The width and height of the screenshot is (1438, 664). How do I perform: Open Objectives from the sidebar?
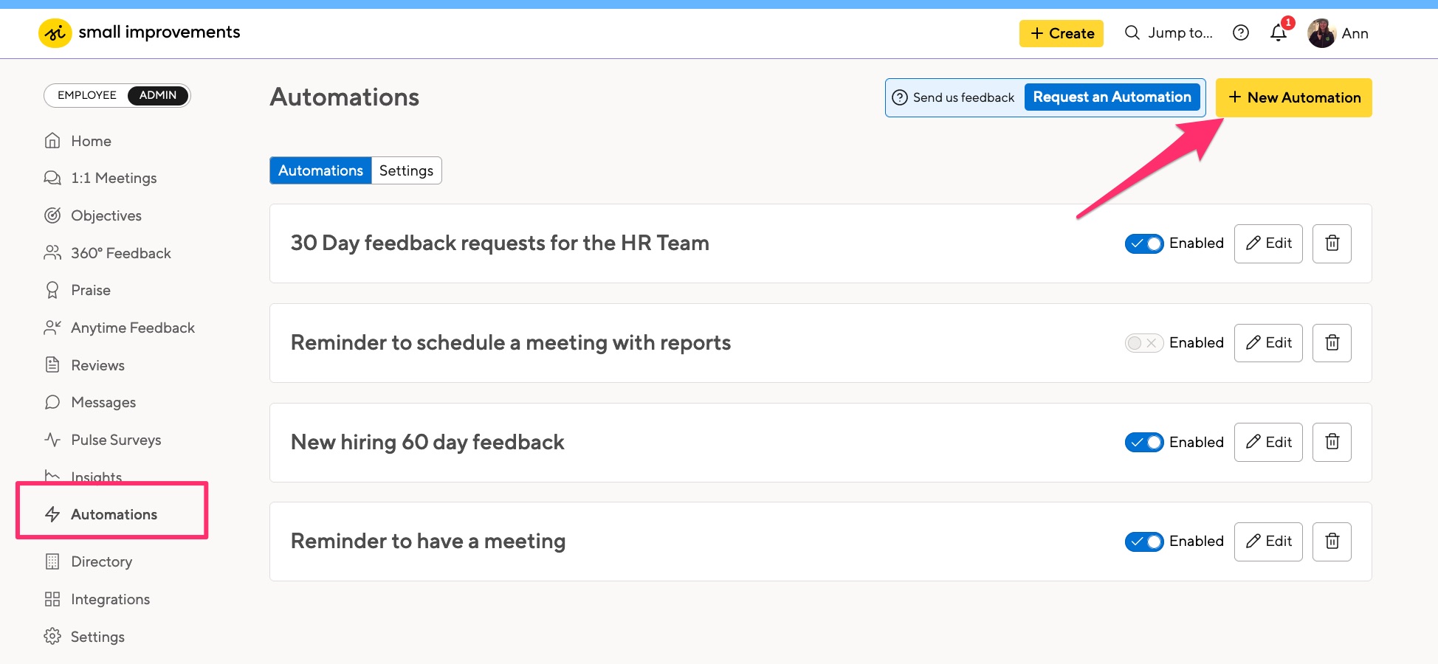pos(106,215)
